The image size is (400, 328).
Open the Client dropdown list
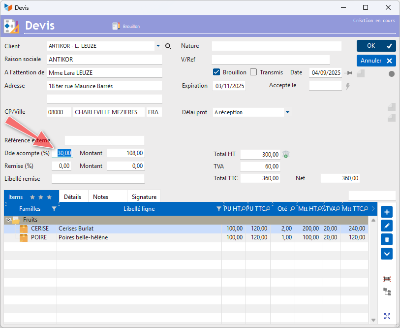coord(158,46)
